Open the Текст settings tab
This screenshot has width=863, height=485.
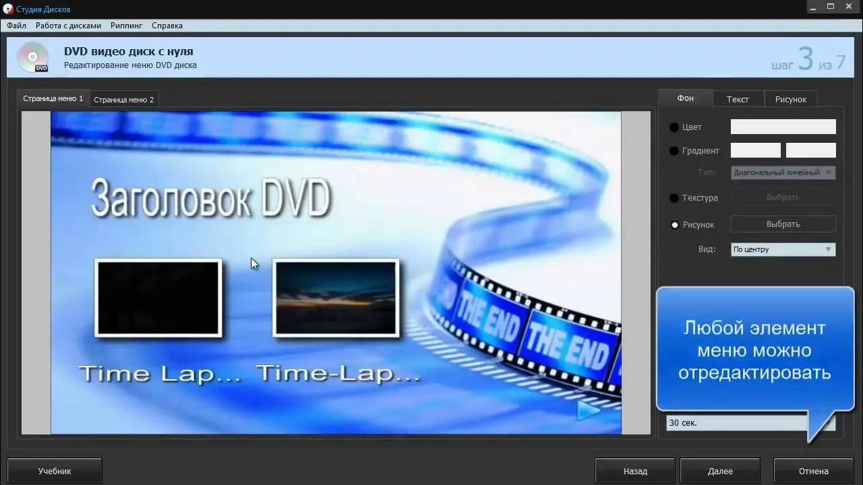(738, 99)
